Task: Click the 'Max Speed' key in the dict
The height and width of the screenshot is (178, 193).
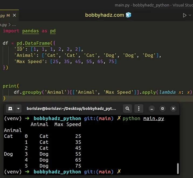Action: tap(29, 61)
